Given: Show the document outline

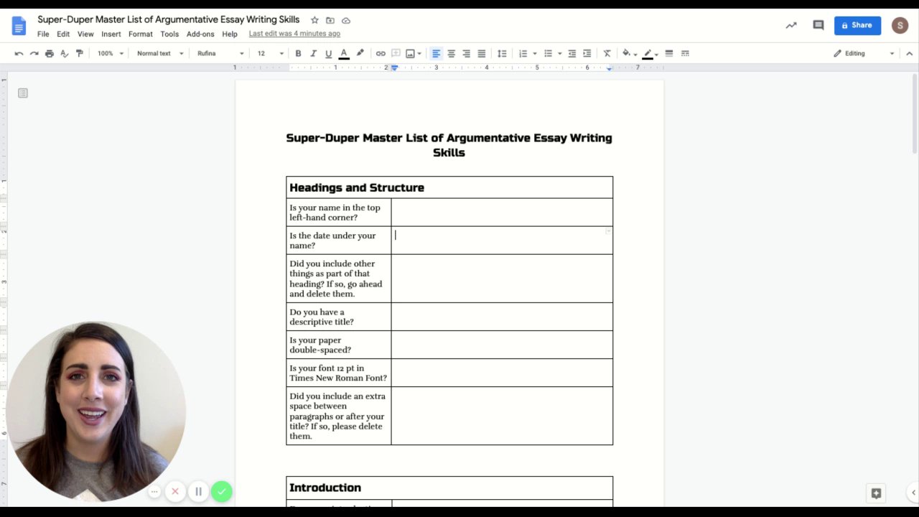Looking at the screenshot, I should click(x=23, y=93).
